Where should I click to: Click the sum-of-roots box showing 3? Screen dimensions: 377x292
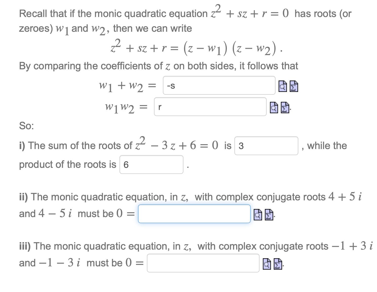tap(266, 146)
